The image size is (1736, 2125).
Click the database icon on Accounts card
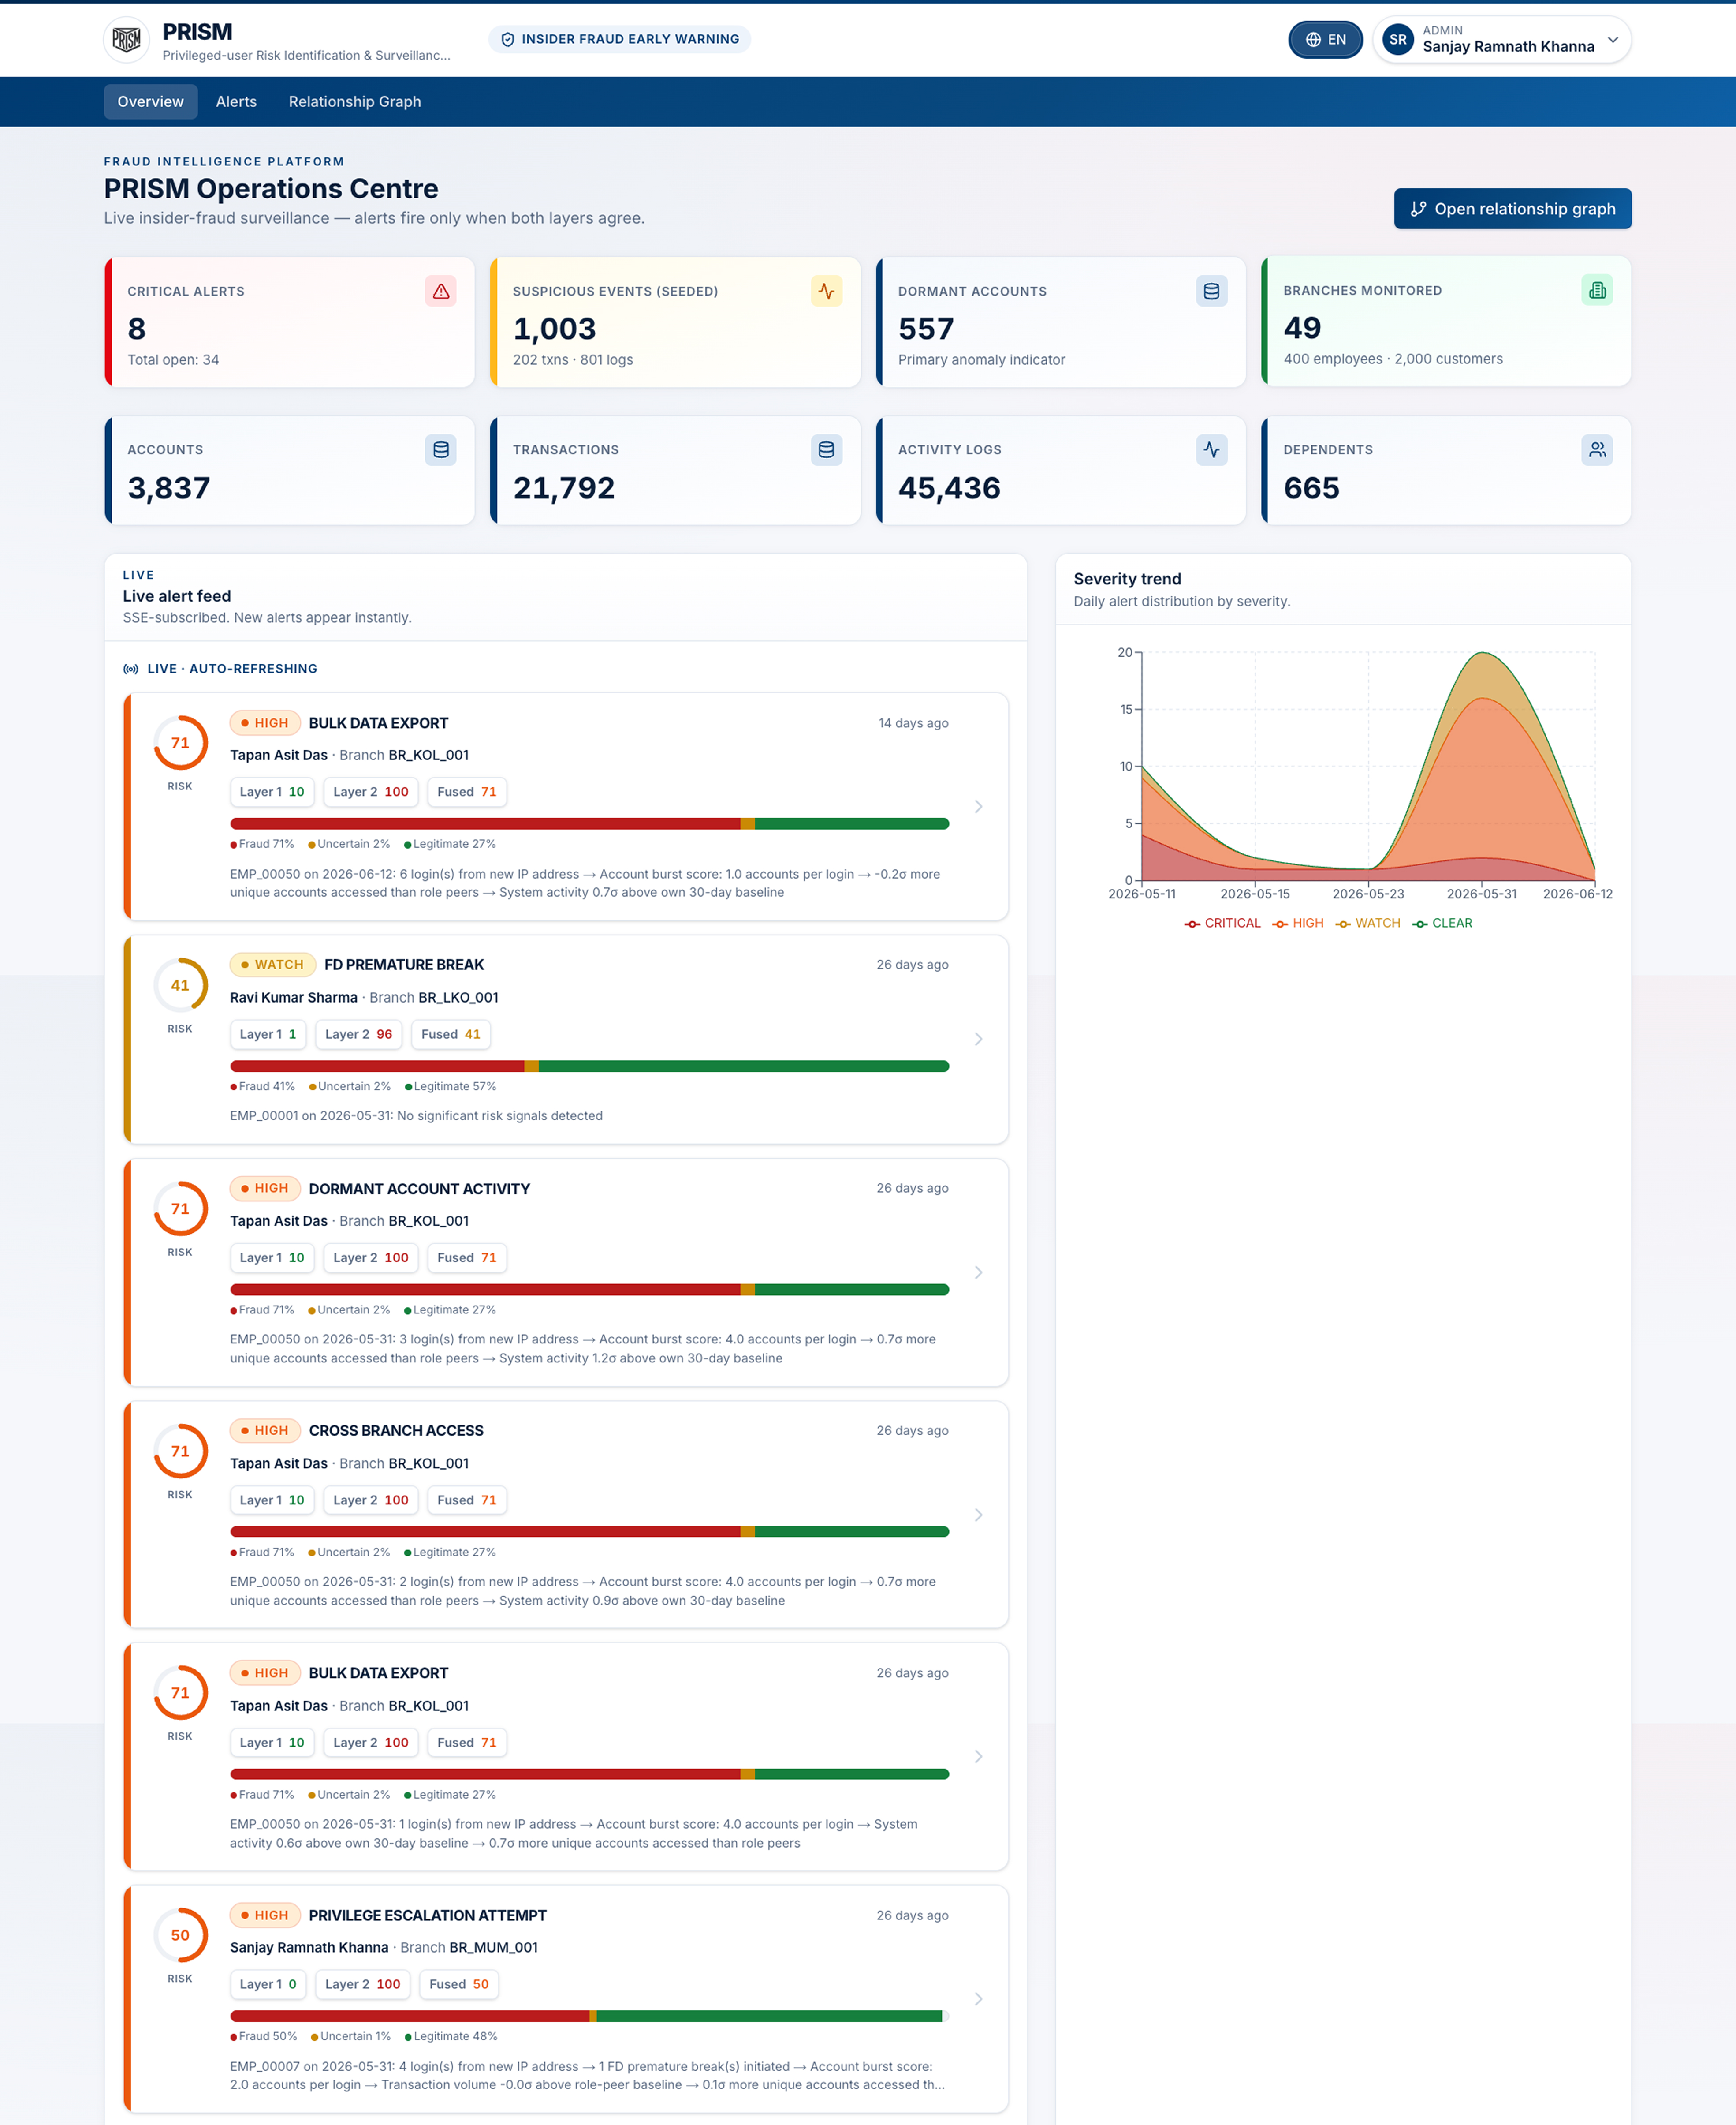pos(441,450)
